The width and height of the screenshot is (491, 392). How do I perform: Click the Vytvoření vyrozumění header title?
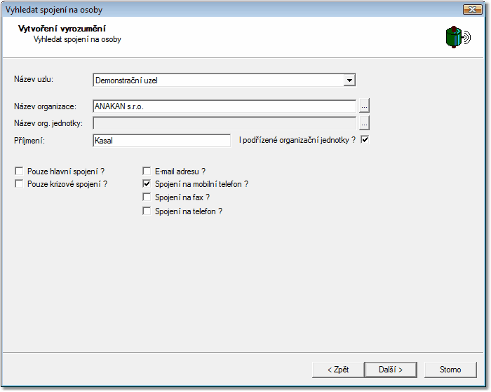62,29
